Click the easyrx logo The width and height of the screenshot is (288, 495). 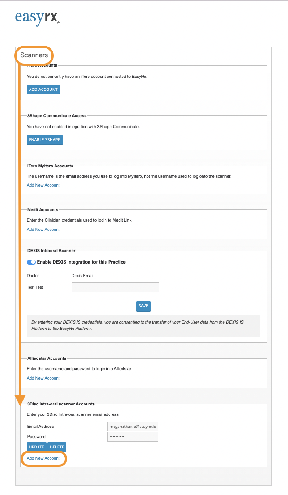point(37,18)
